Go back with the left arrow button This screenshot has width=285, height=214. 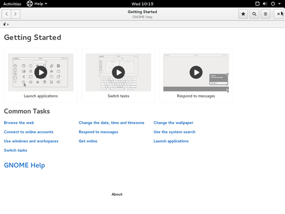[6, 14]
